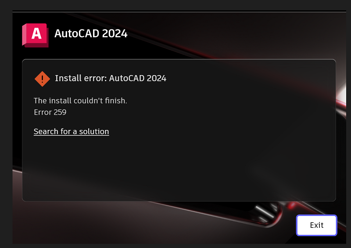Open the "Search for a solution" link

(72, 131)
